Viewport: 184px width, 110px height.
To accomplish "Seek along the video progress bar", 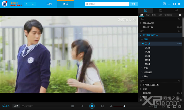I will point(69,102).
